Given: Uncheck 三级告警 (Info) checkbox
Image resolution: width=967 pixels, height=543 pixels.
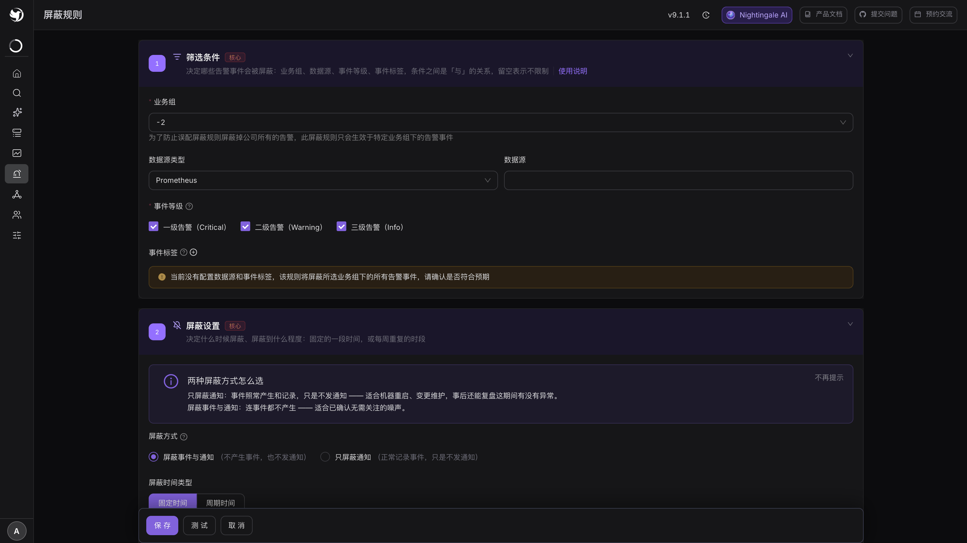Looking at the screenshot, I should (x=341, y=227).
